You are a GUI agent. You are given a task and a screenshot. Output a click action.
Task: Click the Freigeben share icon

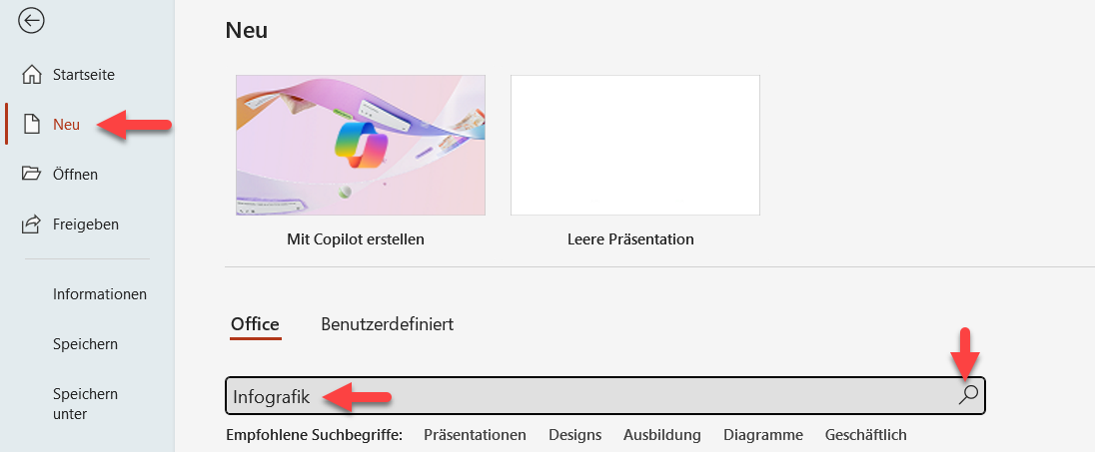(x=32, y=225)
